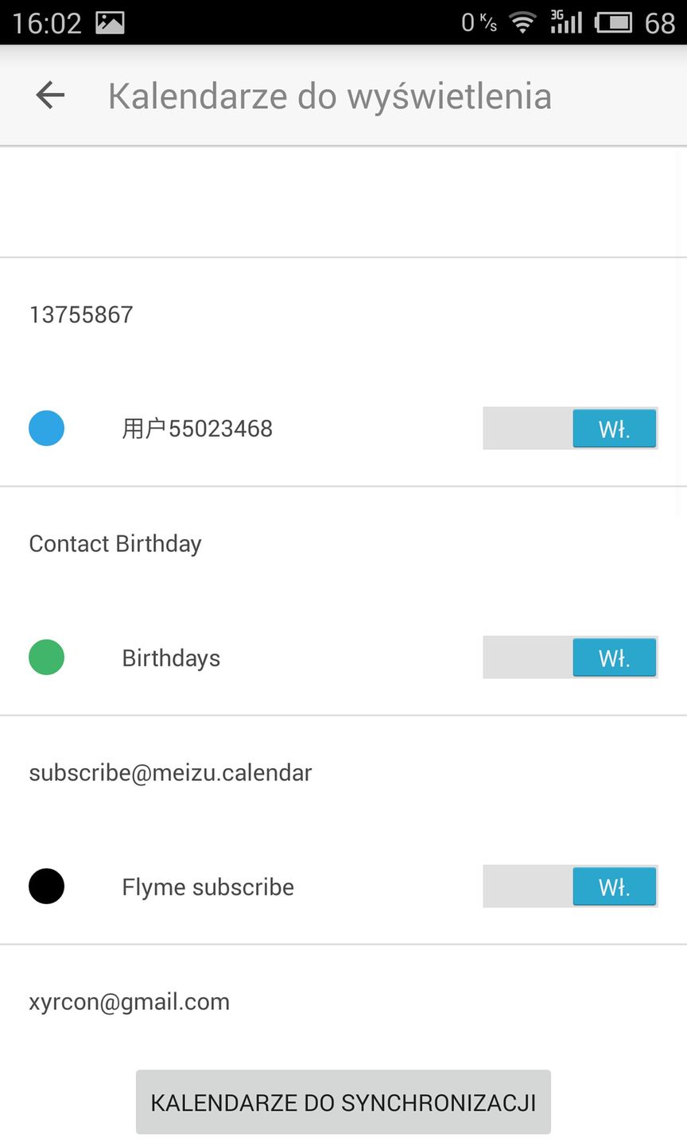Tap the Flyme subscribe calendar label

(x=208, y=887)
